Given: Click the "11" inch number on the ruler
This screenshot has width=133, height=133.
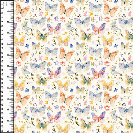Looking at the screenshot, I should (x=8, y=121).
